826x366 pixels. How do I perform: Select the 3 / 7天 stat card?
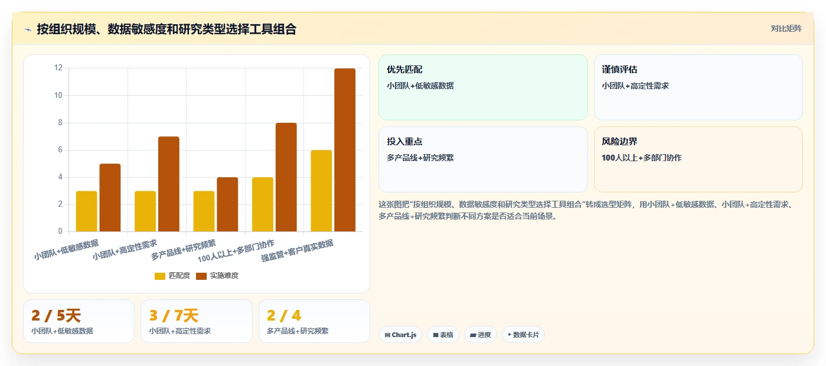coord(196,321)
